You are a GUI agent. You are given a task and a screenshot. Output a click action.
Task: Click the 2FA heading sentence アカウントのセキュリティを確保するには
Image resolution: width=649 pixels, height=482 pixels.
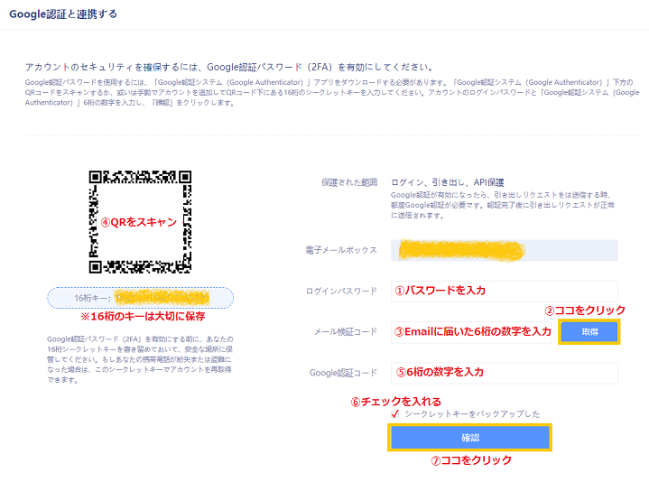pos(229,67)
